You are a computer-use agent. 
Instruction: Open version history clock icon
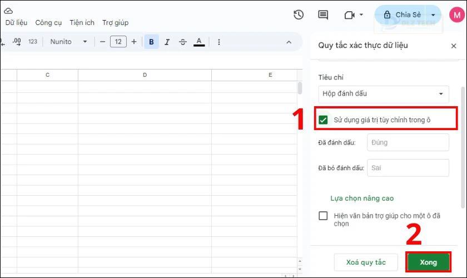pyautogui.click(x=299, y=14)
